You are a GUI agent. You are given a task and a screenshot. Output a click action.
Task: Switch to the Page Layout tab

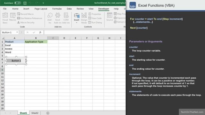click(x=41, y=9)
